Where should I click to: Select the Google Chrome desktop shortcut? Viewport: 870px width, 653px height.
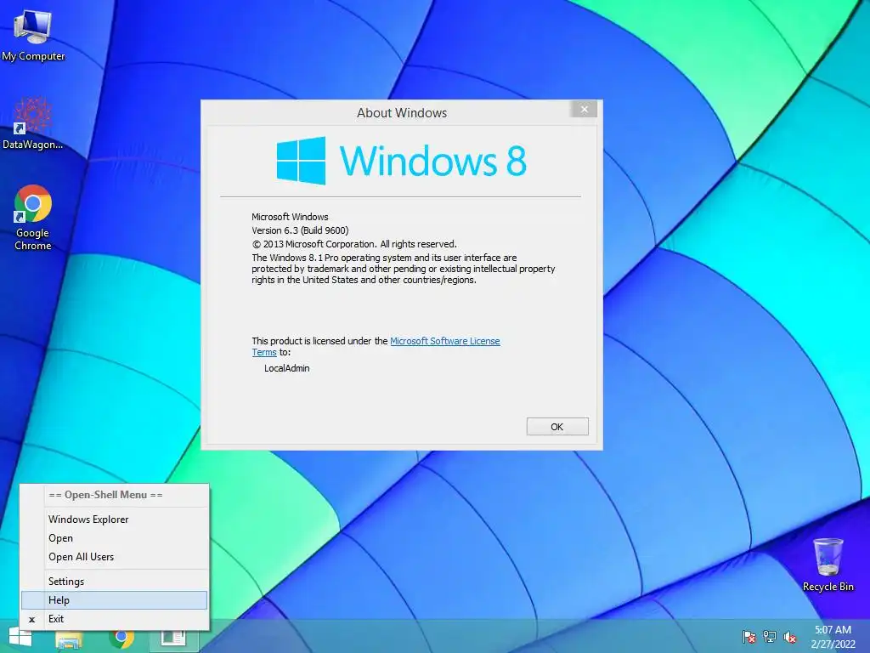click(33, 218)
